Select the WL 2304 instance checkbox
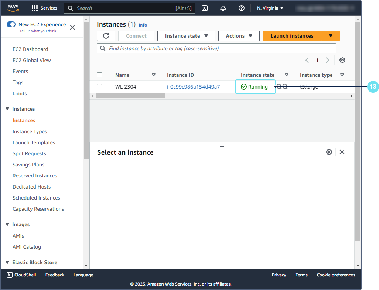 [x=99, y=87]
